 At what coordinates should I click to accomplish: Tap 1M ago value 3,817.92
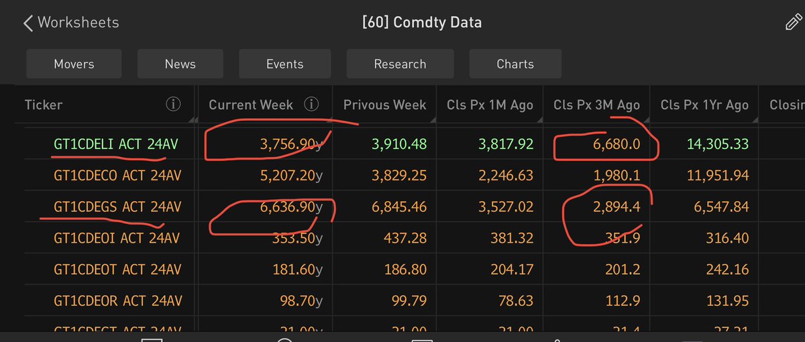coord(504,143)
